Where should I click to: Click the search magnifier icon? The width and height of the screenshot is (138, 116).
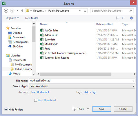point(131,11)
